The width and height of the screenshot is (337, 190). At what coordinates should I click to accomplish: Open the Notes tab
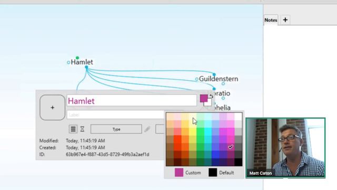tap(271, 20)
